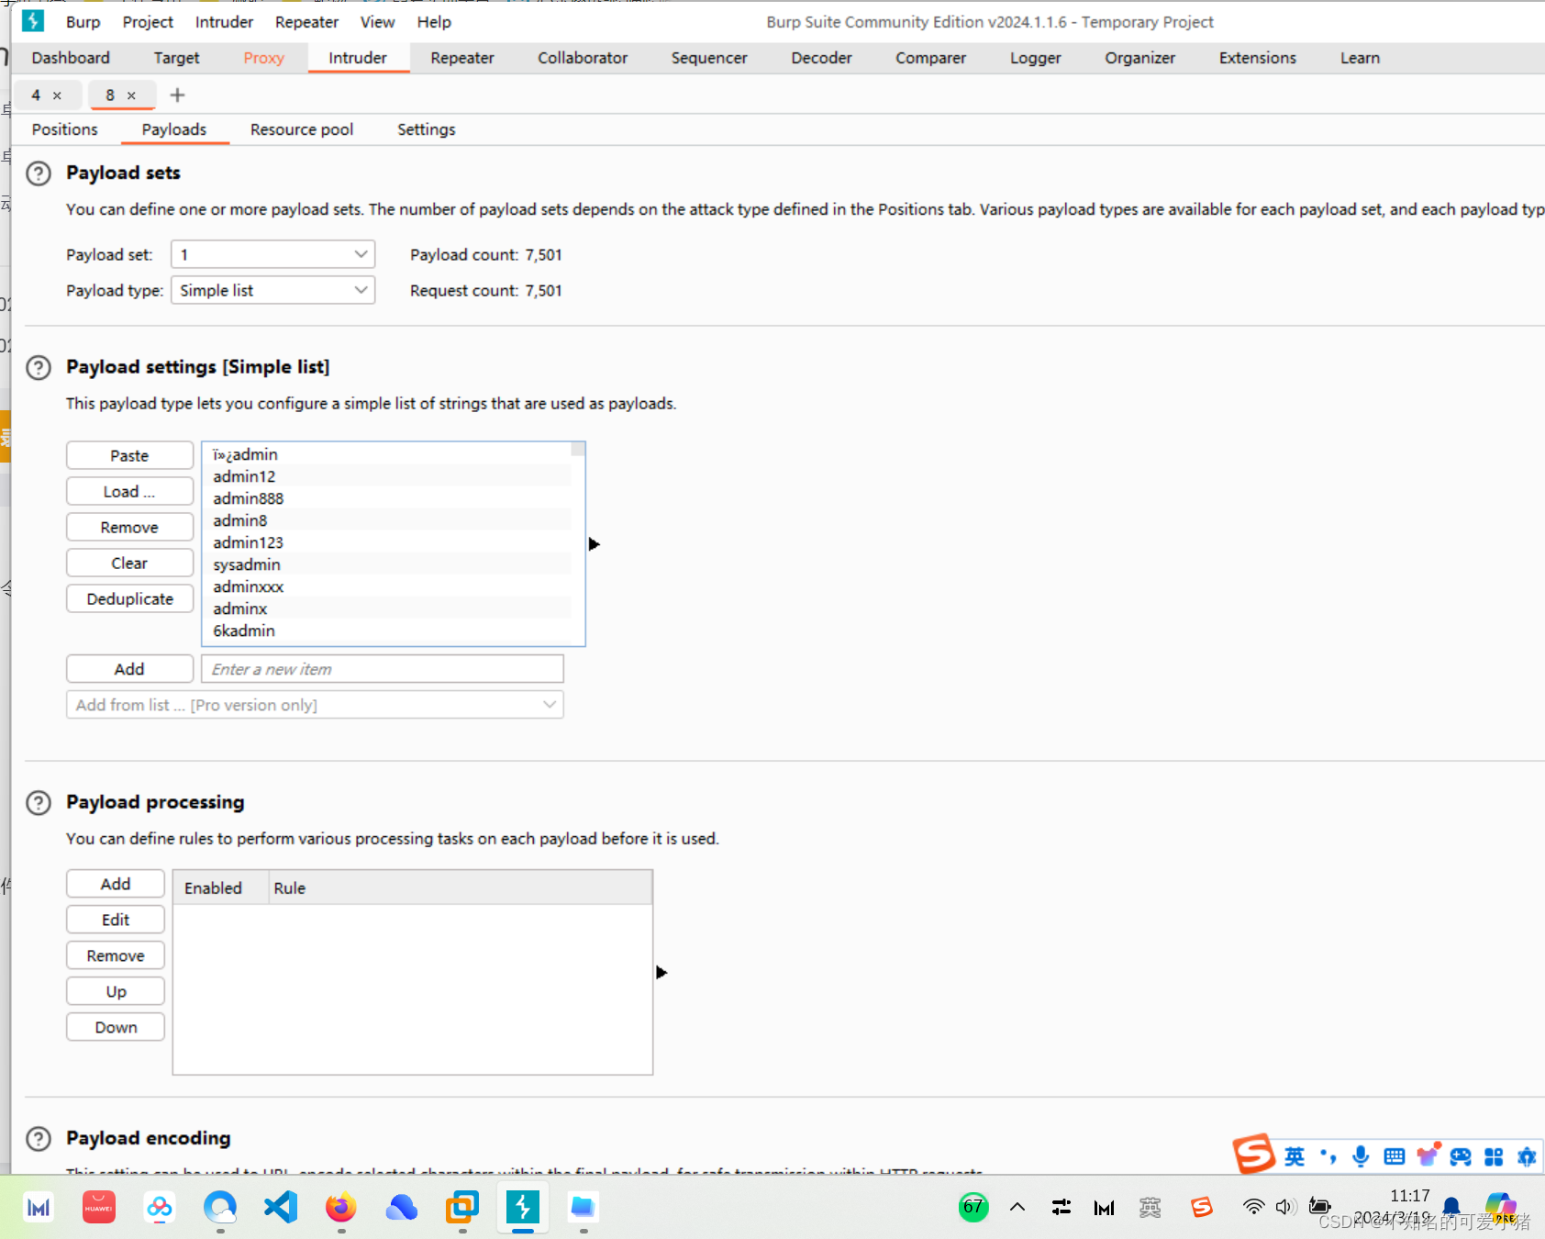Image resolution: width=1545 pixels, height=1239 pixels.
Task: Close Intruder tab 4
Action: [57, 95]
